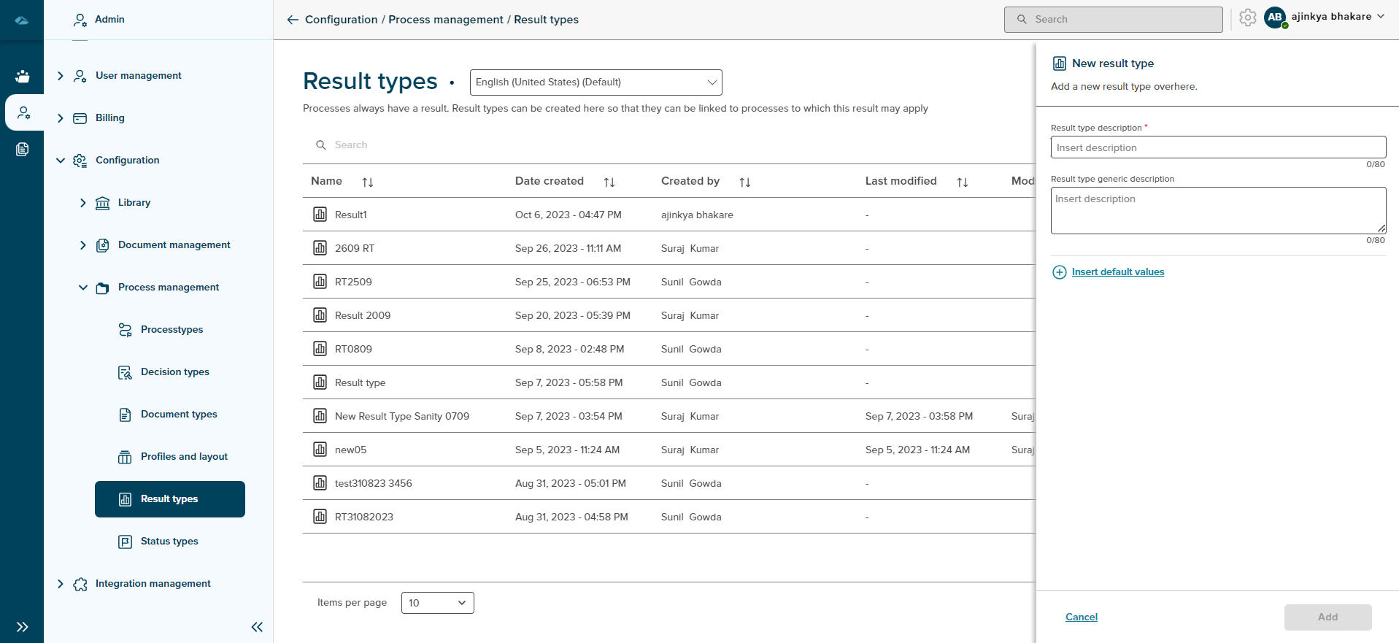Expand the Library tree node
Screen dimensions: 1399x643
(83, 203)
